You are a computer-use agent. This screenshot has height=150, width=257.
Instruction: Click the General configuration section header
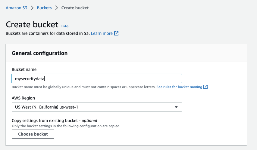(x=39, y=53)
